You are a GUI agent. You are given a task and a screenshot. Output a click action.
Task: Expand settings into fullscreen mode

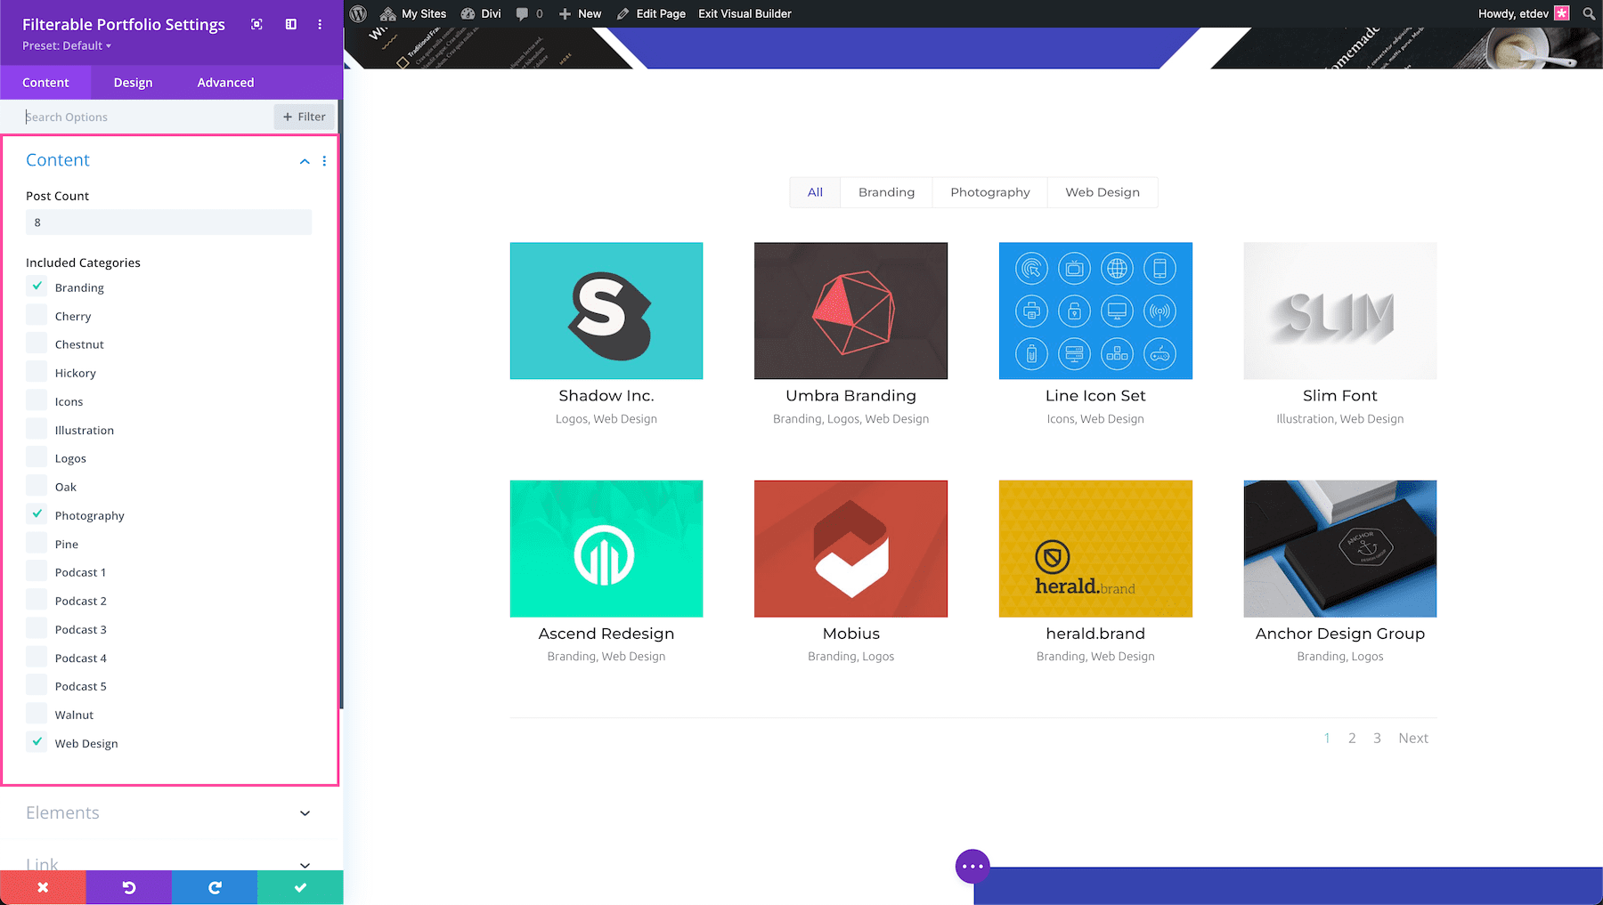256,24
